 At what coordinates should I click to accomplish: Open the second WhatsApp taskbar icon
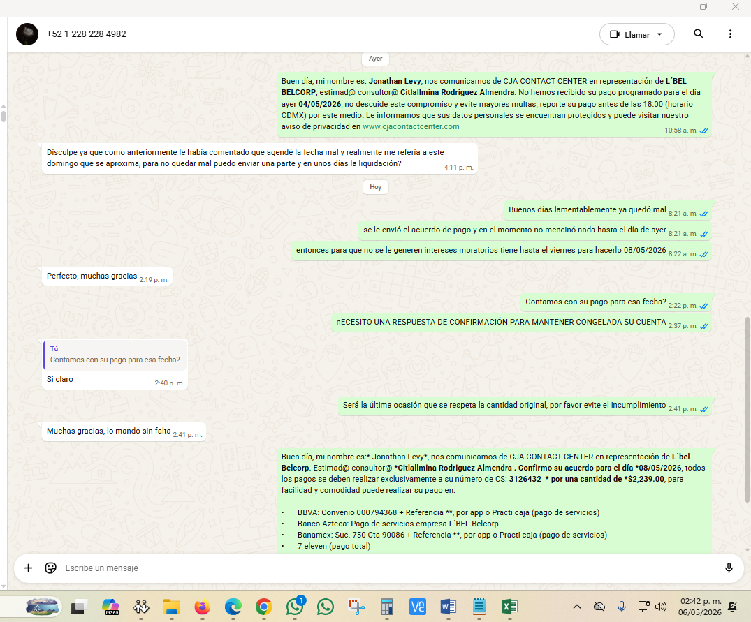click(x=326, y=607)
